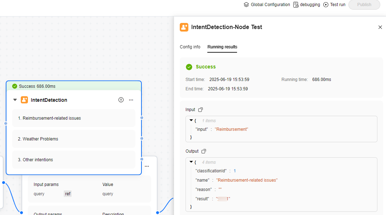Close the IntentDetection-Node Test panel
386x215 pixels.
click(x=380, y=27)
